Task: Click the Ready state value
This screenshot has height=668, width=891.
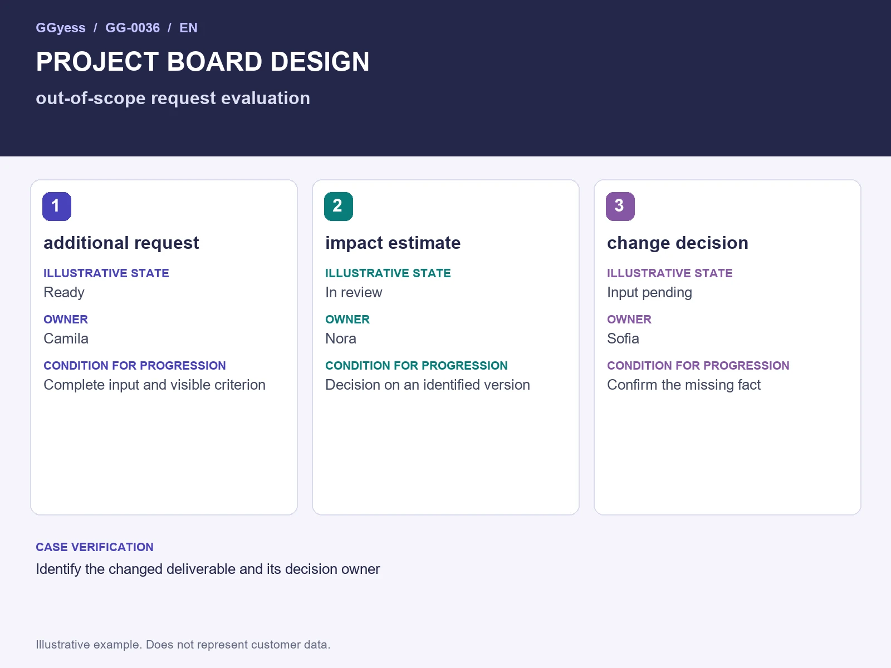Action: [64, 292]
